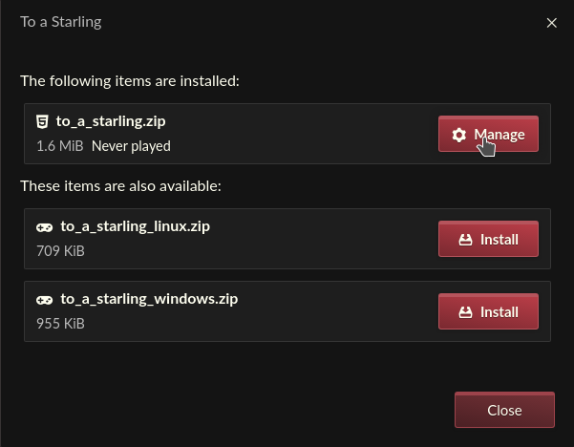This screenshot has width=574, height=447.
Task: Click the gamepad icon for the linux zip
Action: [x=44, y=227]
